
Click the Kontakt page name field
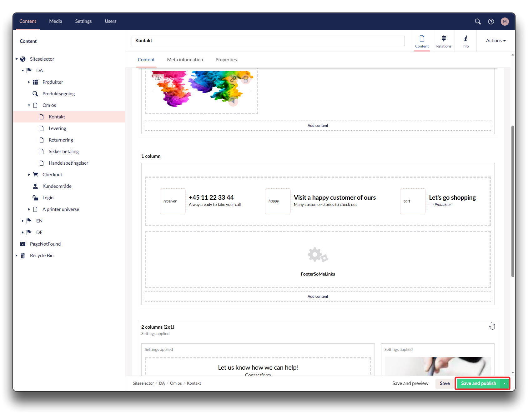pos(268,41)
